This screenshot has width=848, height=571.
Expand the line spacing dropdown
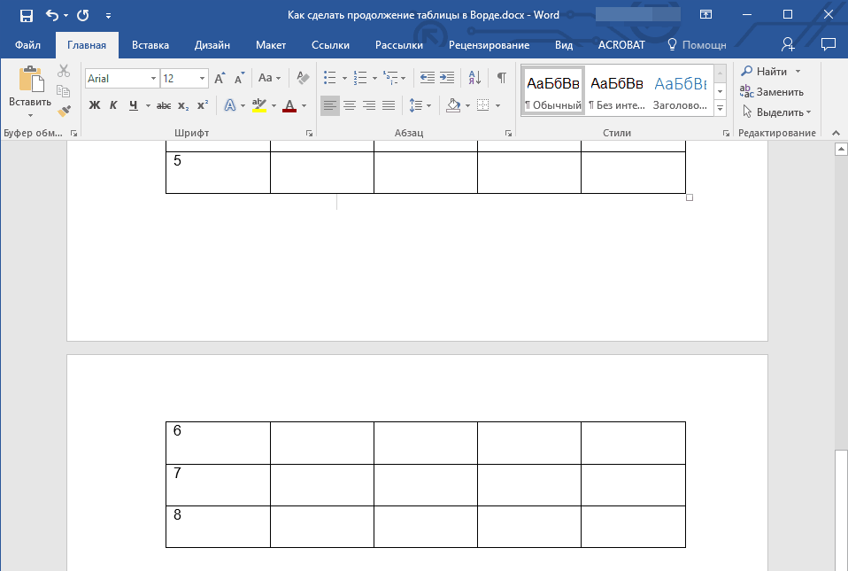[429, 105]
